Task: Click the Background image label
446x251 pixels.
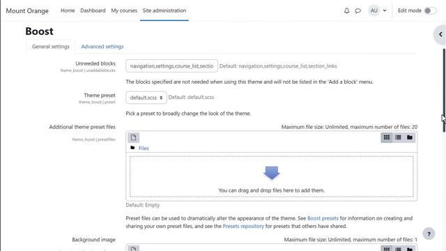Action: coord(93,240)
